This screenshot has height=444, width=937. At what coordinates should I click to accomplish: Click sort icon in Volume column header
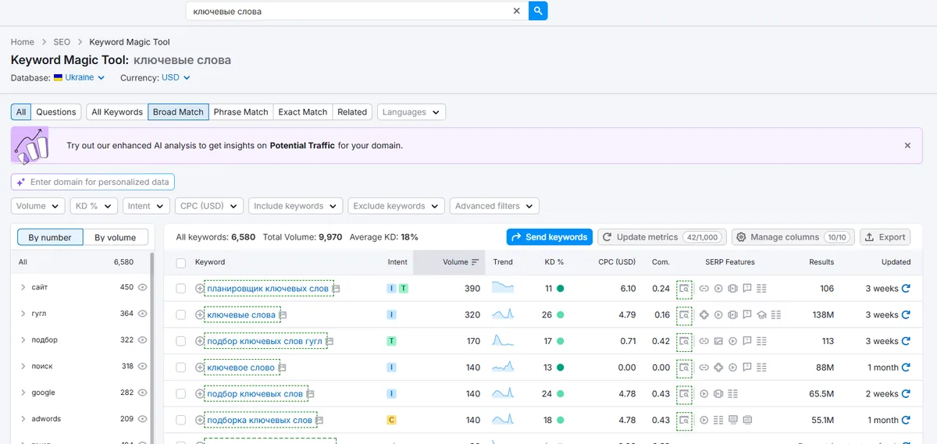point(475,262)
